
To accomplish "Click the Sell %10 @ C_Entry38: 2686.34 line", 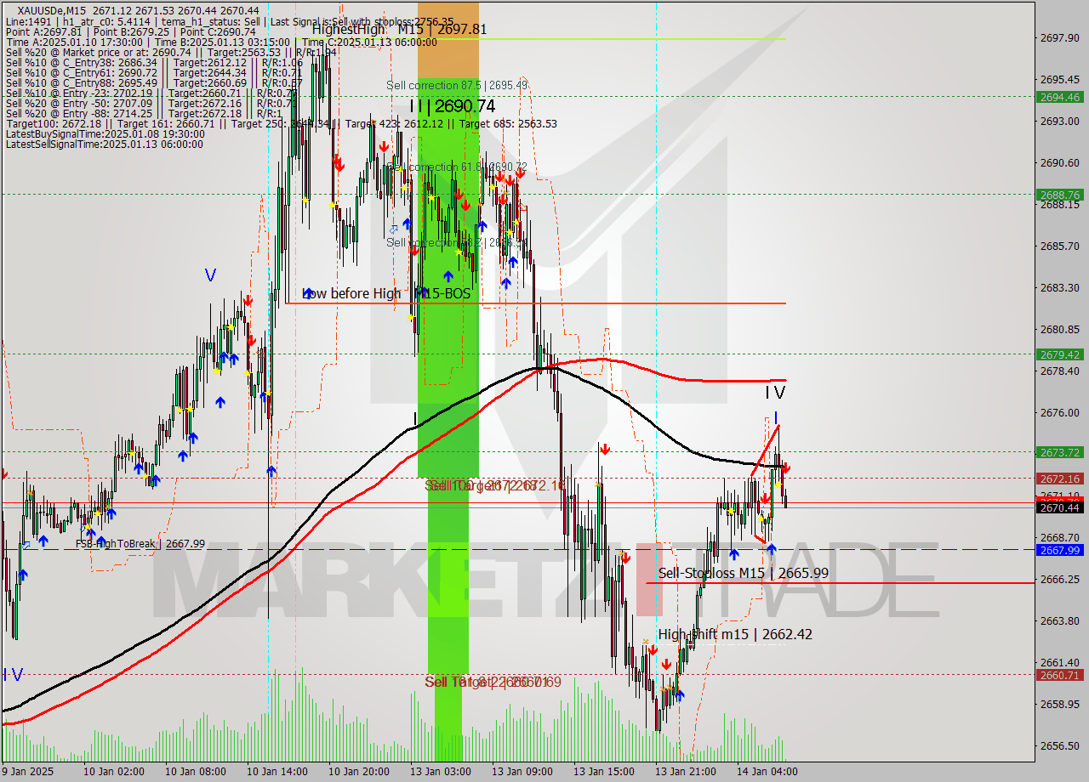I will point(154,62).
